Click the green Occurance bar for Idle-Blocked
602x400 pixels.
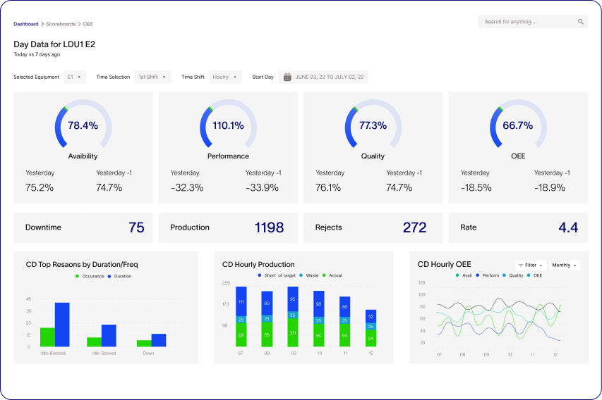47,337
